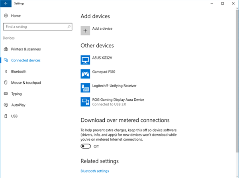Open Printers & scanners settings page
Image resolution: width=239 pixels, height=178 pixels.
point(26,49)
